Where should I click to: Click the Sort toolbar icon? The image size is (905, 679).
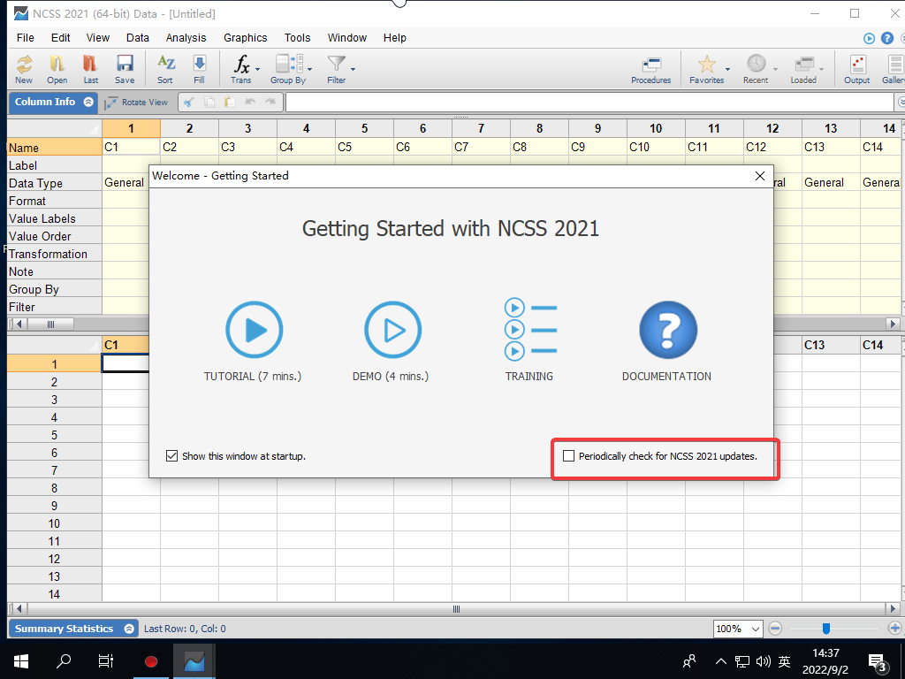click(x=165, y=69)
